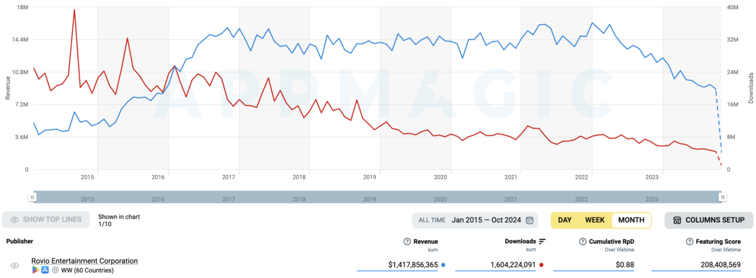Open the Columns Setup panel
The height and width of the screenshot is (278, 756).
708,220
